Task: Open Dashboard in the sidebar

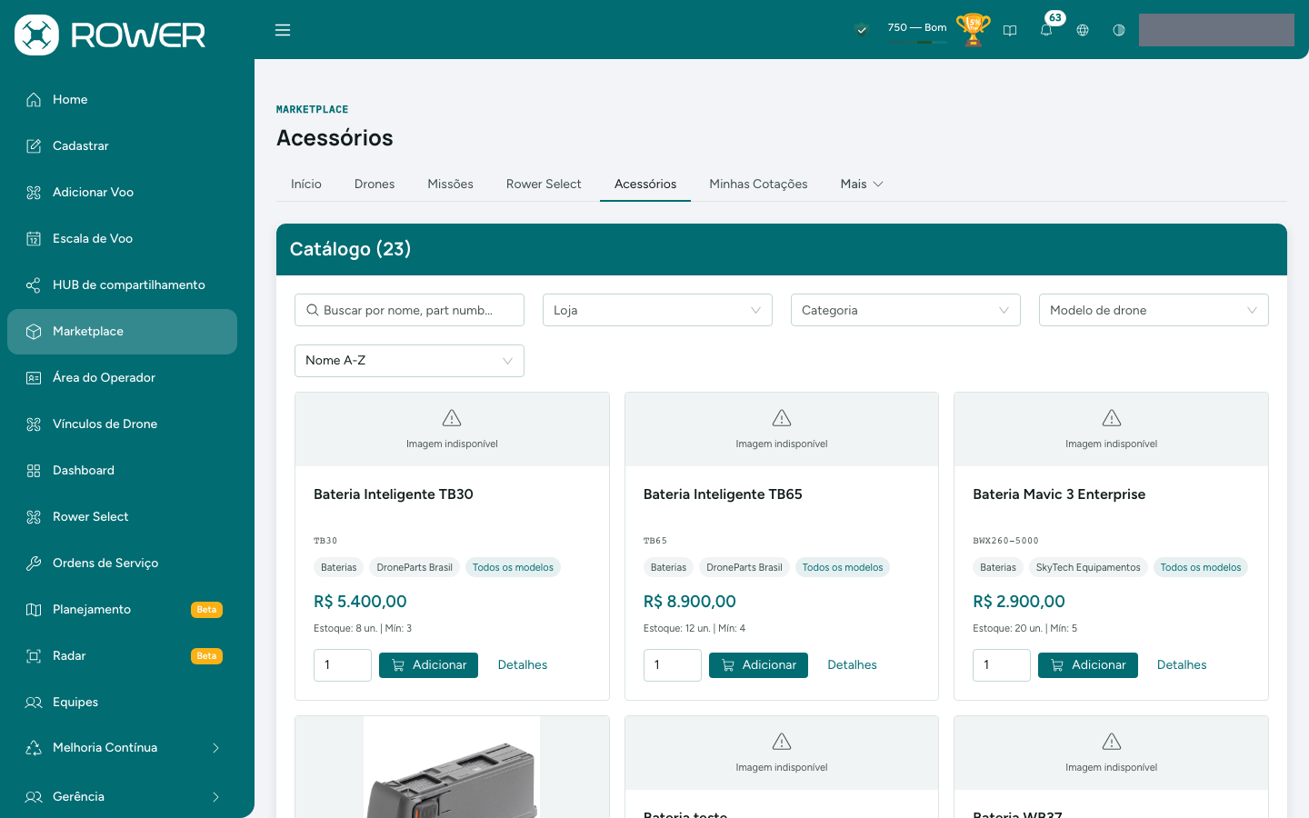Action: pos(122,471)
